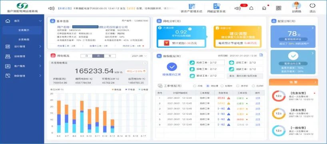Click the 运行管理 sidebar icon

(x=8, y=46)
